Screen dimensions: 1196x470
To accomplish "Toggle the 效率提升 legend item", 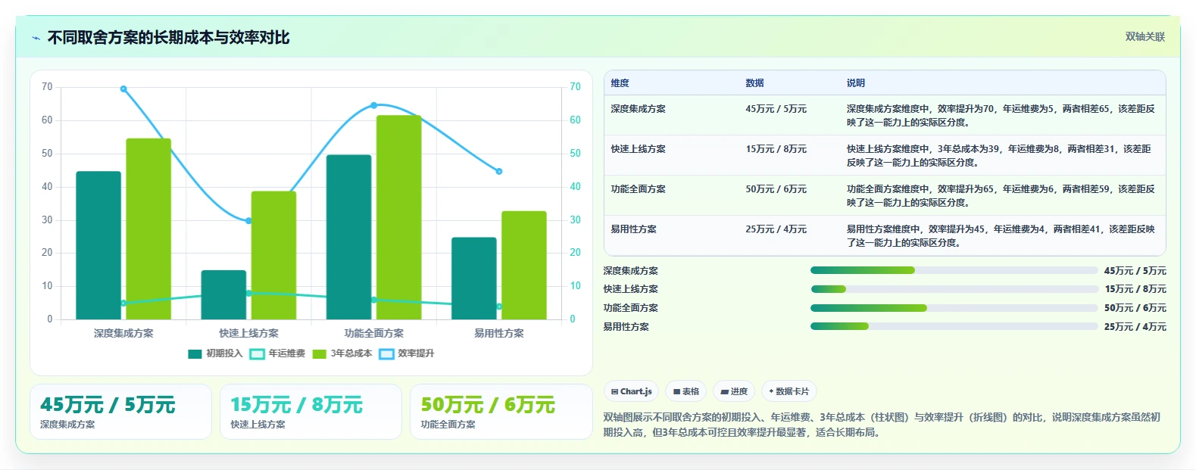I will tap(407, 353).
